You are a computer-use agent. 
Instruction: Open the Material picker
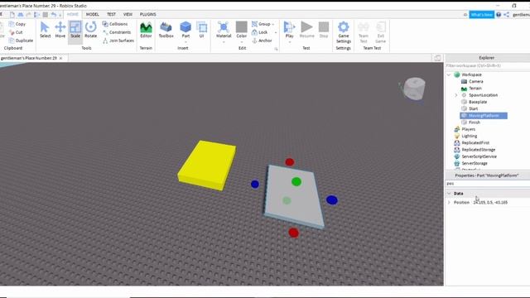224,30
